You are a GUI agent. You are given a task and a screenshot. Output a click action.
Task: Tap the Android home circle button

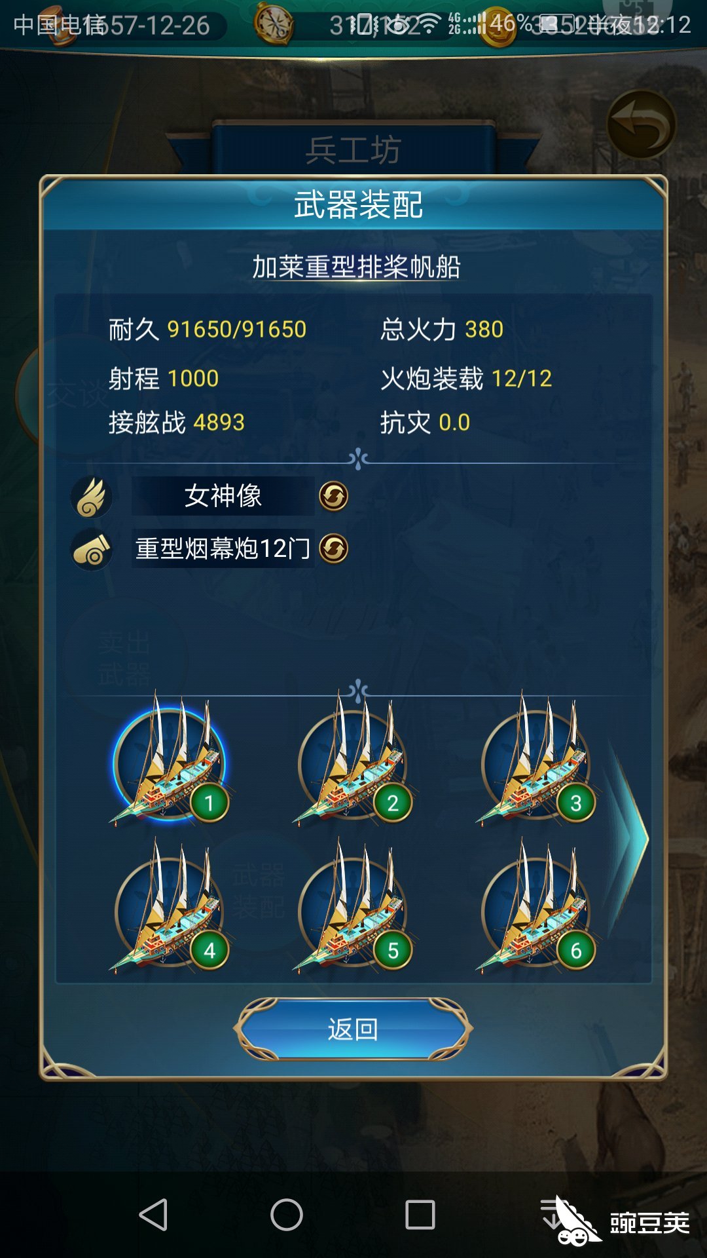pyautogui.click(x=287, y=1215)
